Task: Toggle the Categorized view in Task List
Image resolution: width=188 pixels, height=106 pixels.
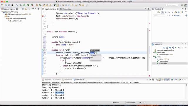Action: coord(162,12)
